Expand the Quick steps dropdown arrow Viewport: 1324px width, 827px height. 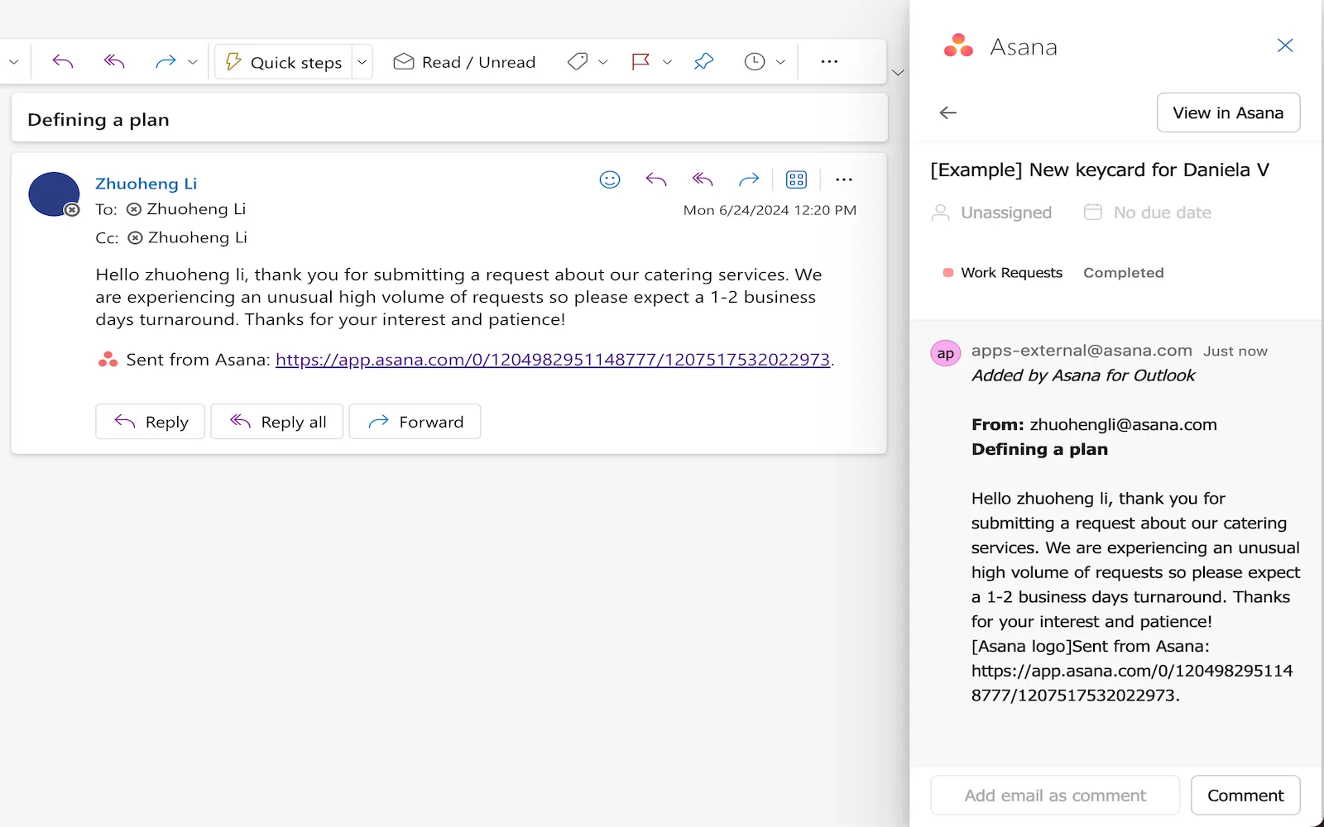[362, 62]
